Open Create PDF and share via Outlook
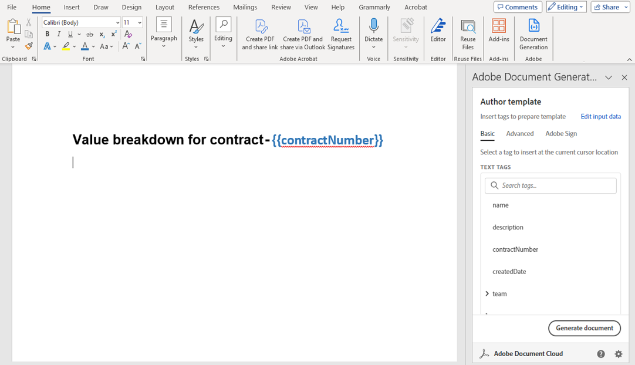 tap(303, 34)
